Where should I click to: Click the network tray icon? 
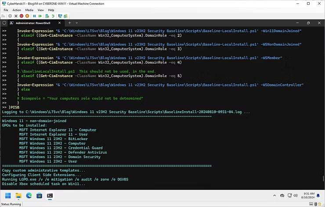click(289, 196)
